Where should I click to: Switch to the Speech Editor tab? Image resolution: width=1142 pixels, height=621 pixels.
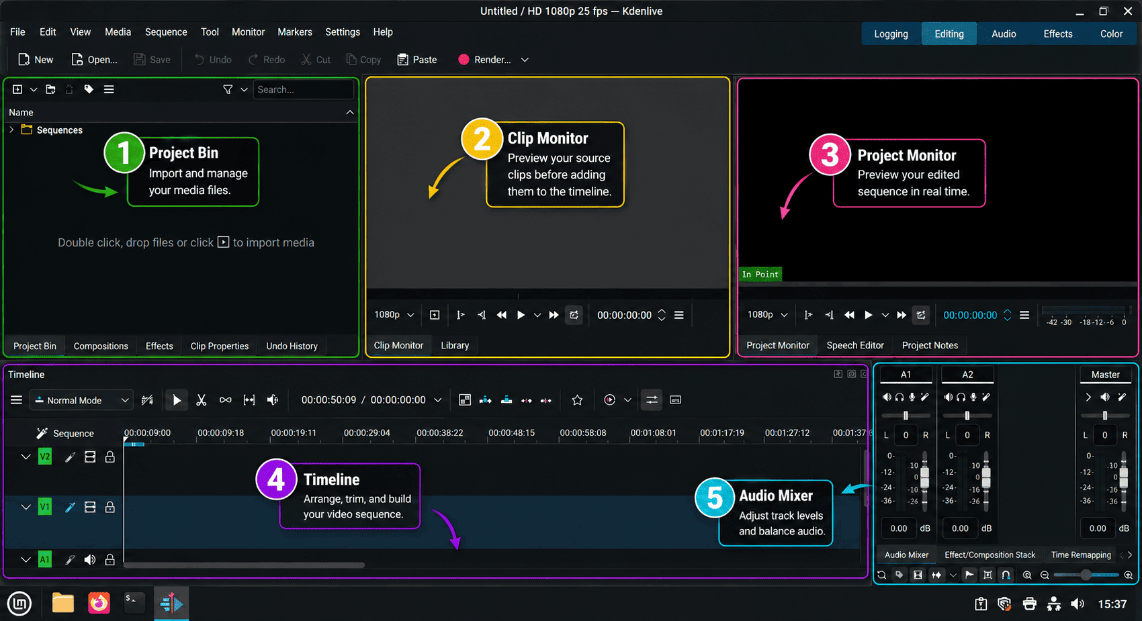click(855, 345)
